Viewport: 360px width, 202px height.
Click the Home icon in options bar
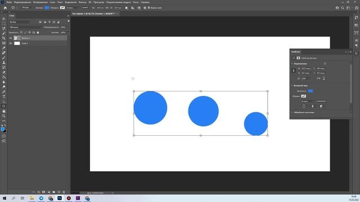(5, 8)
